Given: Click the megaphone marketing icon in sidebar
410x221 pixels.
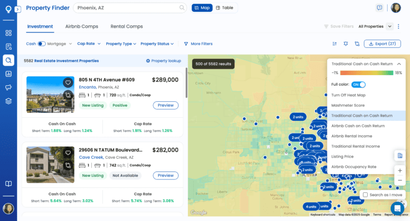Looking at the screenshot, I should [9, 87].
